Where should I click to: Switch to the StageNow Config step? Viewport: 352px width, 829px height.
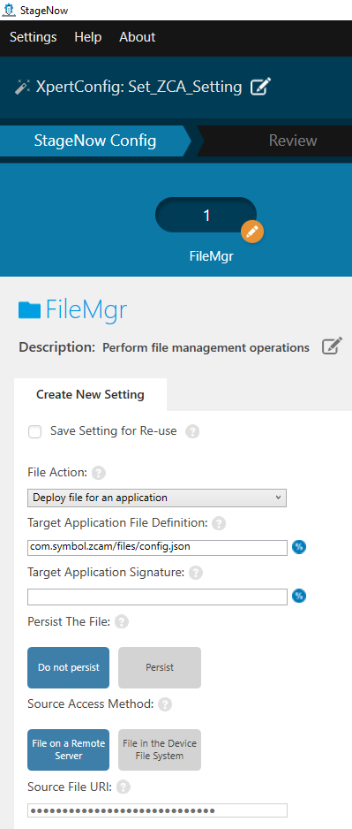point(95,141)
